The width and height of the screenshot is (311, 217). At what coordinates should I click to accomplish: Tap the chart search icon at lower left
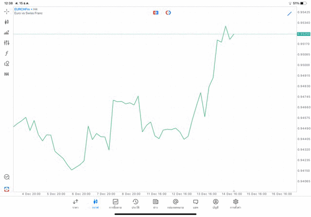[x=7, y=177]
